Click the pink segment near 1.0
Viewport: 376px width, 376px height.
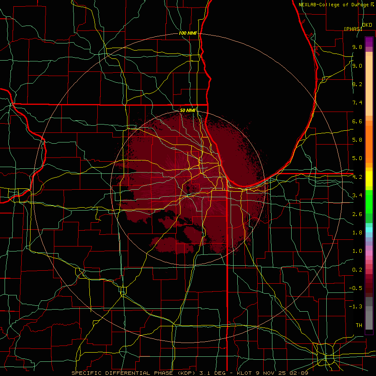pyautogui.click(x=369, y=253)
